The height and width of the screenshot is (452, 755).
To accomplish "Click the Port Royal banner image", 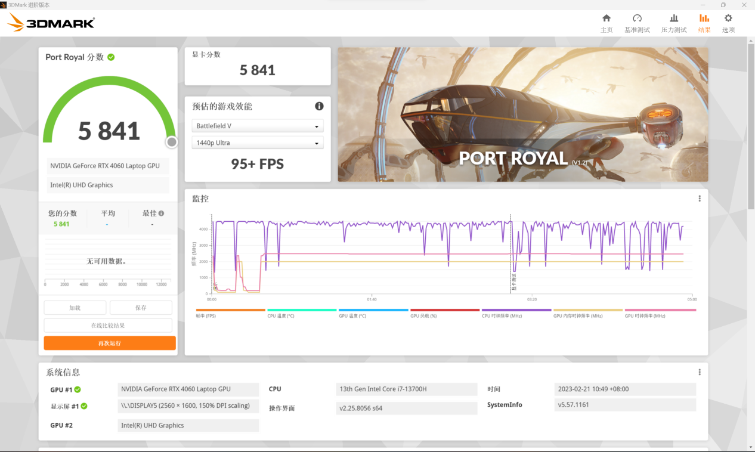I will point(522,114).
